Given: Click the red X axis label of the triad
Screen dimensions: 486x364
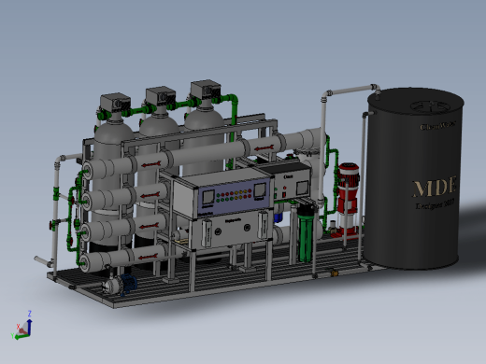Looking at the screenshot, I should tap(18, 327).
